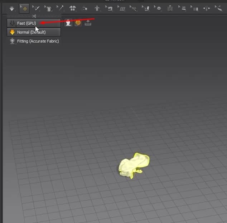
Task: Click the avatar head display icon
Action: pos(68,23)
